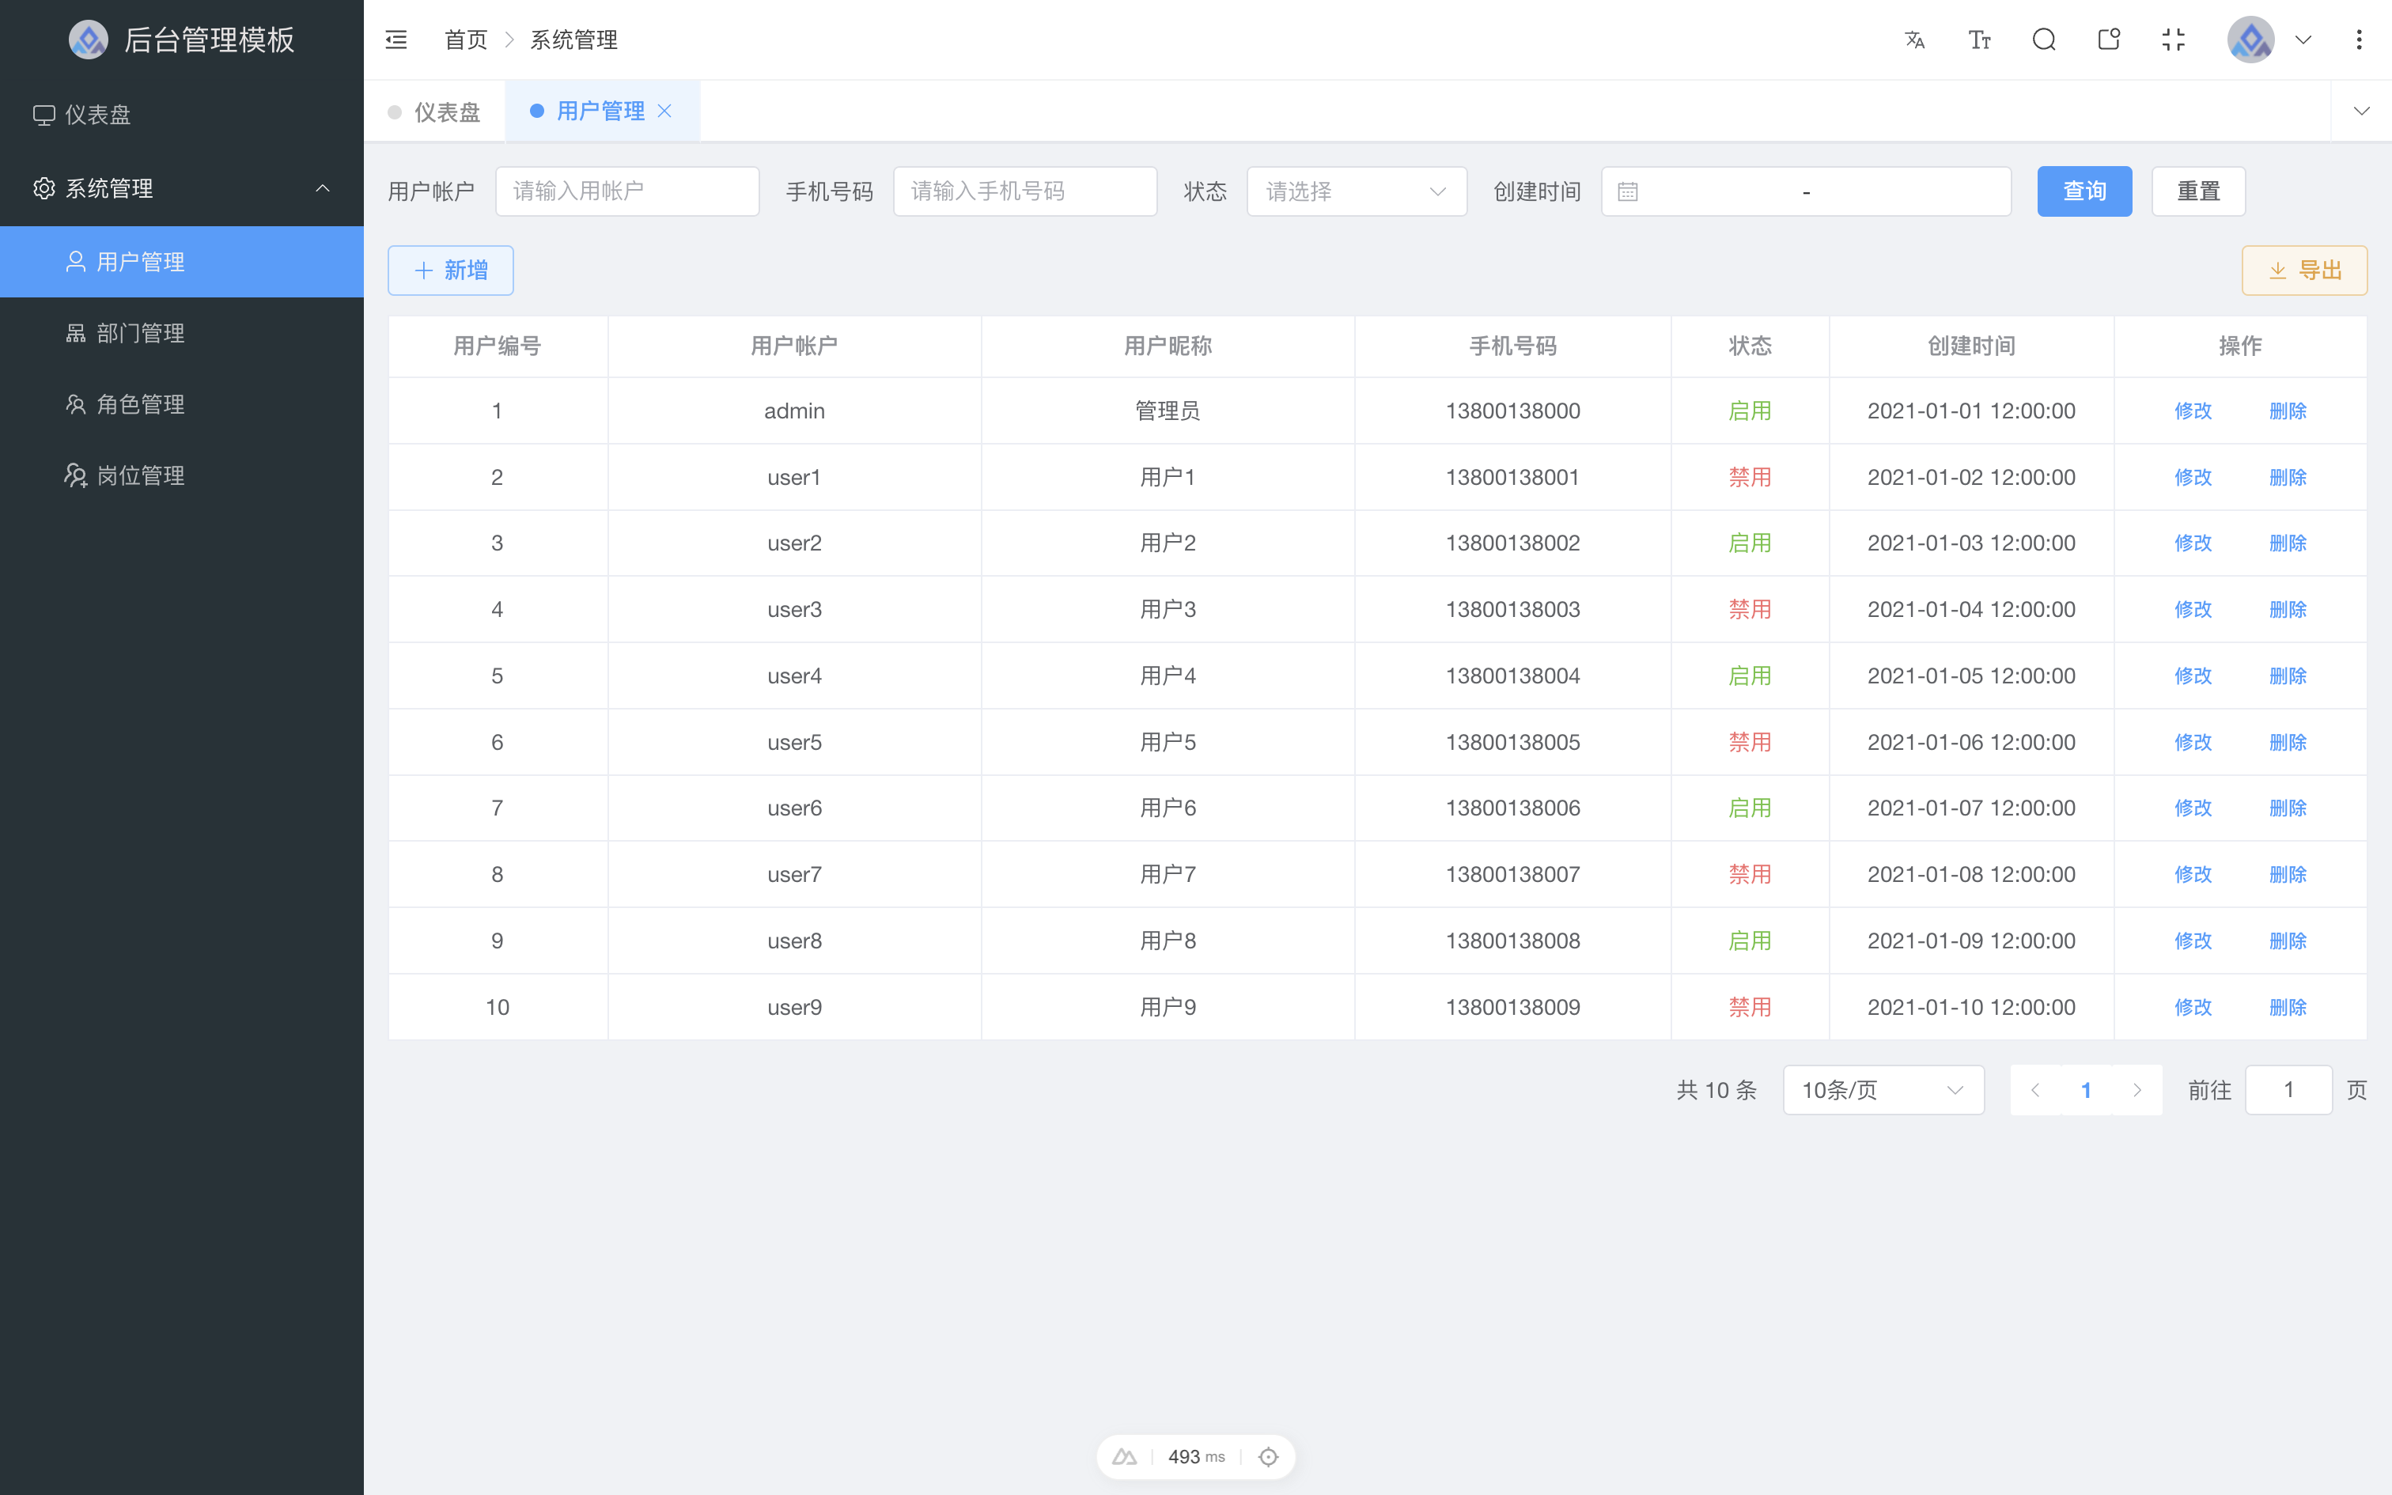Click the 首页 breadcrumb item
The height and width of the screenshot is (1495, 2392).
coord(466,40)
